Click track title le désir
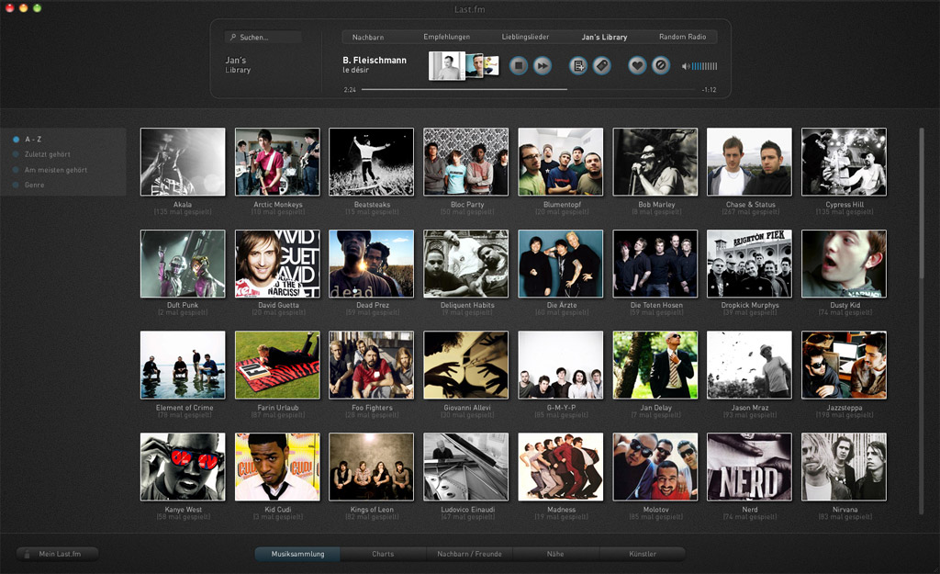The width and height of the screenshot is (940, 574). point(355,70)
